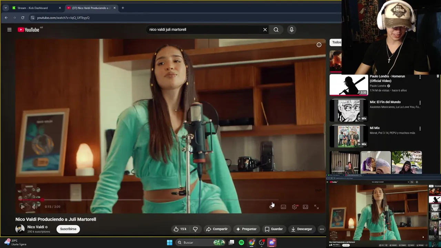Open options for Mi Mix
The height and width of the screenshot is (248, 441).
[420, 128]
